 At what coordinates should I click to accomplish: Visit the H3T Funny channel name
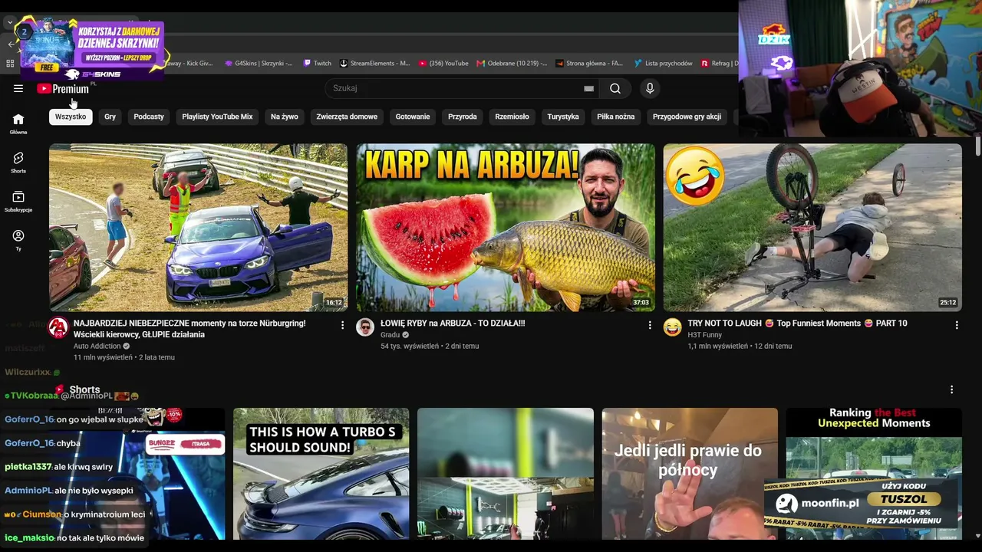point(705,335)
